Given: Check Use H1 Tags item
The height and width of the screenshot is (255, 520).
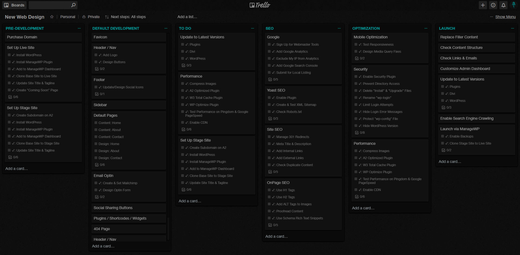Looking at the screenshot, I should [269, 190].
